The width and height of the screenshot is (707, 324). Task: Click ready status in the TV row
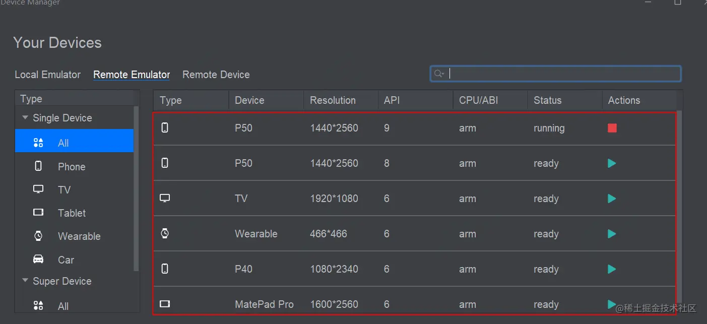(x=546, y=199)
